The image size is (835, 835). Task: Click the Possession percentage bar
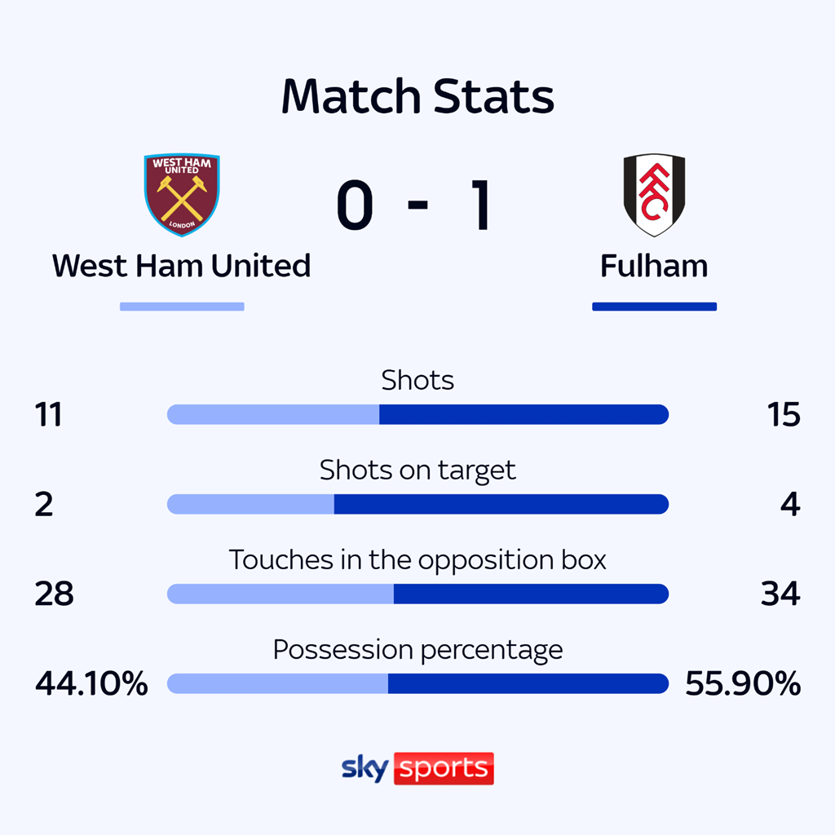(417, 683)
